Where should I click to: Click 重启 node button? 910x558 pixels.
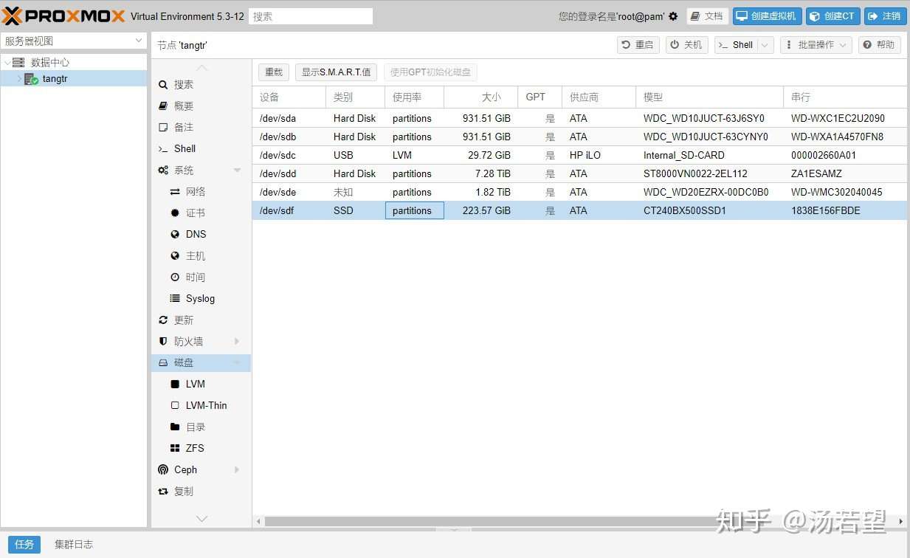point(638,45)
